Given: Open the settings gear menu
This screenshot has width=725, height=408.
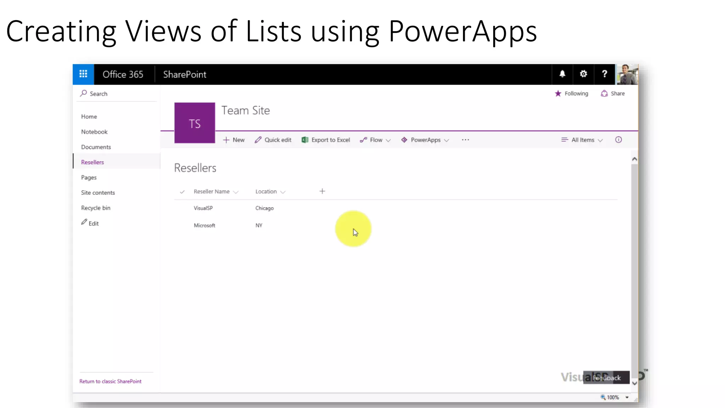Looking at the screenshot, I should click(583, 74).
